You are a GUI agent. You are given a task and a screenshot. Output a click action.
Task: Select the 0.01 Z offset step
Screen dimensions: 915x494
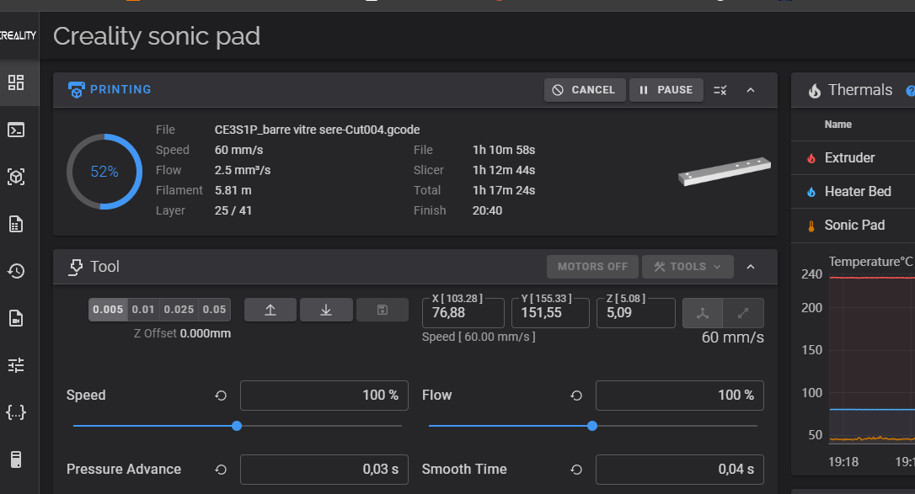tap(143, 310)
